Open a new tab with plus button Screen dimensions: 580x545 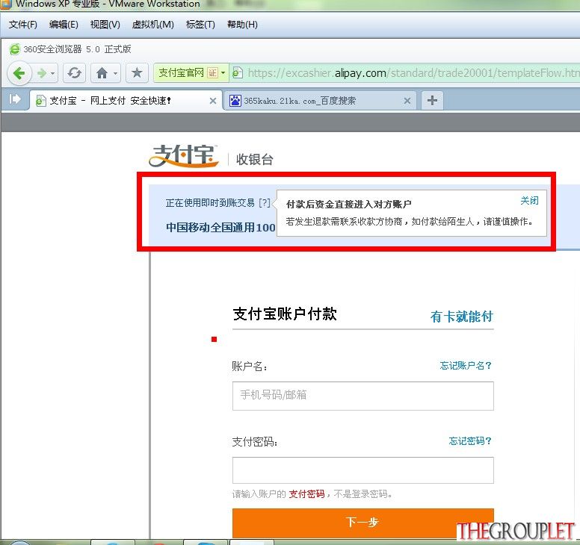432,101
